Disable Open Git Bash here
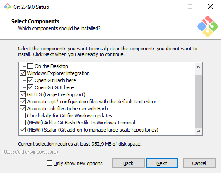The width and height of the screenshot is (221, 173). point(30,80)
